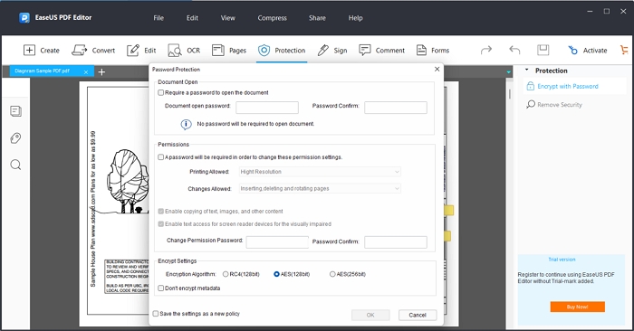Click Password Confirm field in Document Open
Screen dimensions: 634x331
tap(396, 108)
